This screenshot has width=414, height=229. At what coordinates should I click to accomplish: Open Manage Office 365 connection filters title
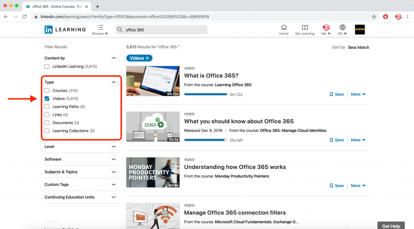[235, 212]
